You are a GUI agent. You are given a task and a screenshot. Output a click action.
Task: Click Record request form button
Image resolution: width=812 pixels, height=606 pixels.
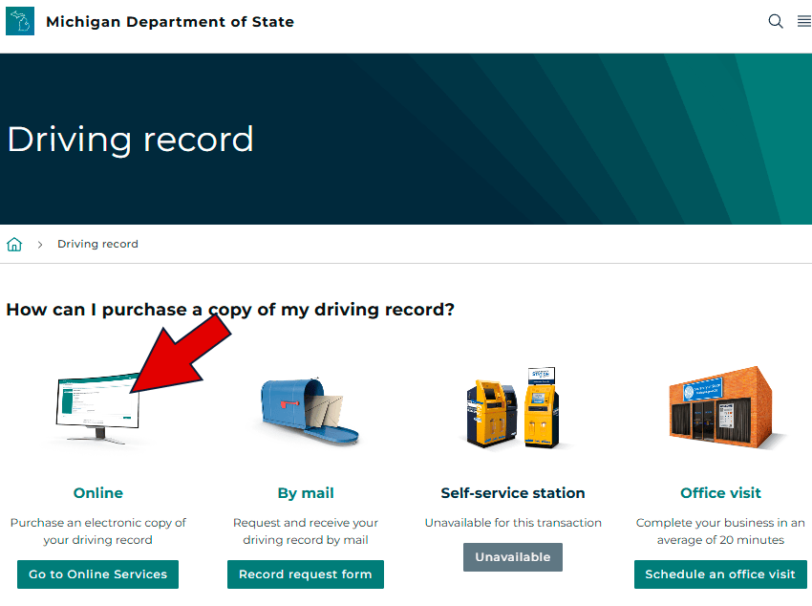pyautogui.click(x=306, y=574)
